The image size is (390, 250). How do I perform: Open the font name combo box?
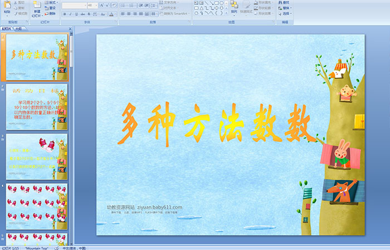74,5
